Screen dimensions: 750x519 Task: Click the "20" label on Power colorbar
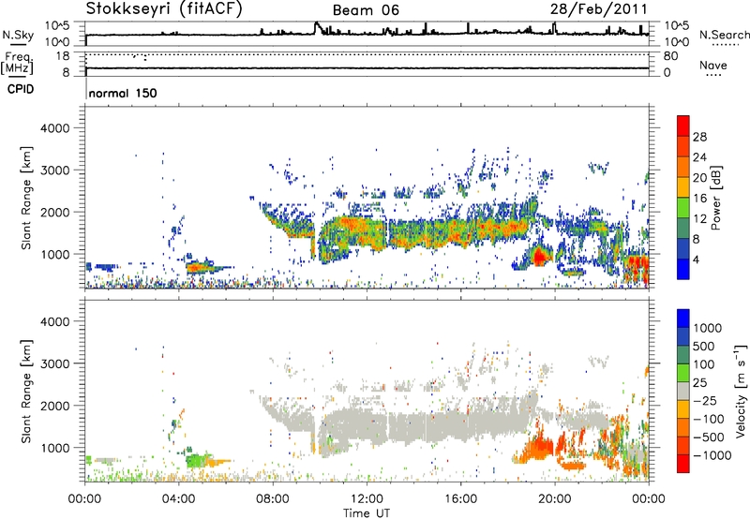click(x=699, y=178)
